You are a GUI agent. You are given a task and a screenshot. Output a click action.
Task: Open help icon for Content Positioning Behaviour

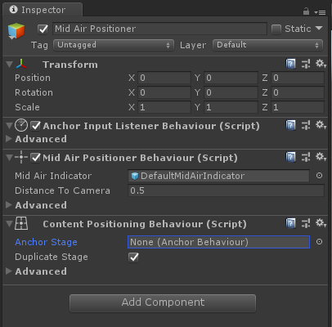[291, 223]
